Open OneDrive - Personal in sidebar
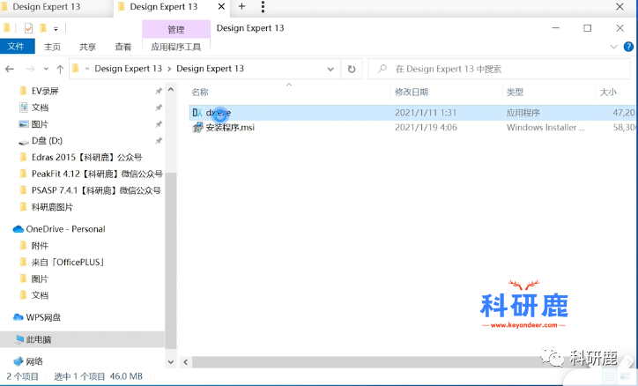This screenshot has width=638, height=386. pos(64,229)
